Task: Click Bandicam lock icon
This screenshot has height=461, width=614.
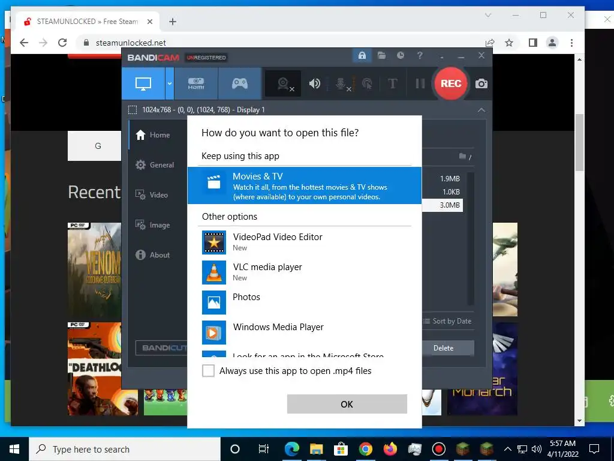Action: [x=362, y=56]
